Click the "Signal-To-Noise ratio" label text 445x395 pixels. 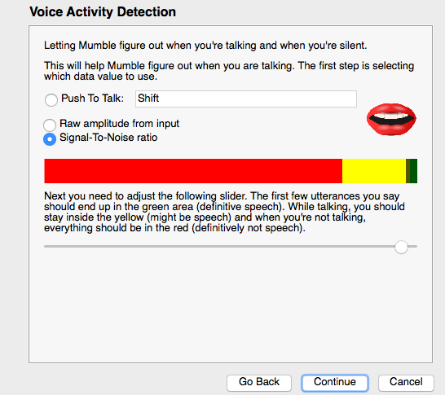(x=108, y=138)
